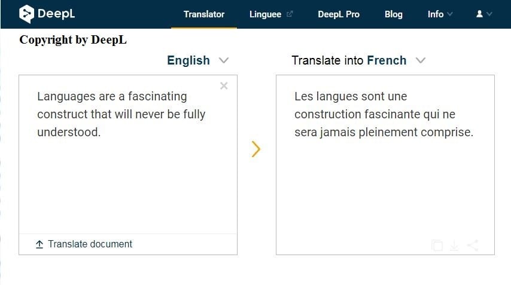Share the translated text
511x285 pixels.
[x=473, y=245]
